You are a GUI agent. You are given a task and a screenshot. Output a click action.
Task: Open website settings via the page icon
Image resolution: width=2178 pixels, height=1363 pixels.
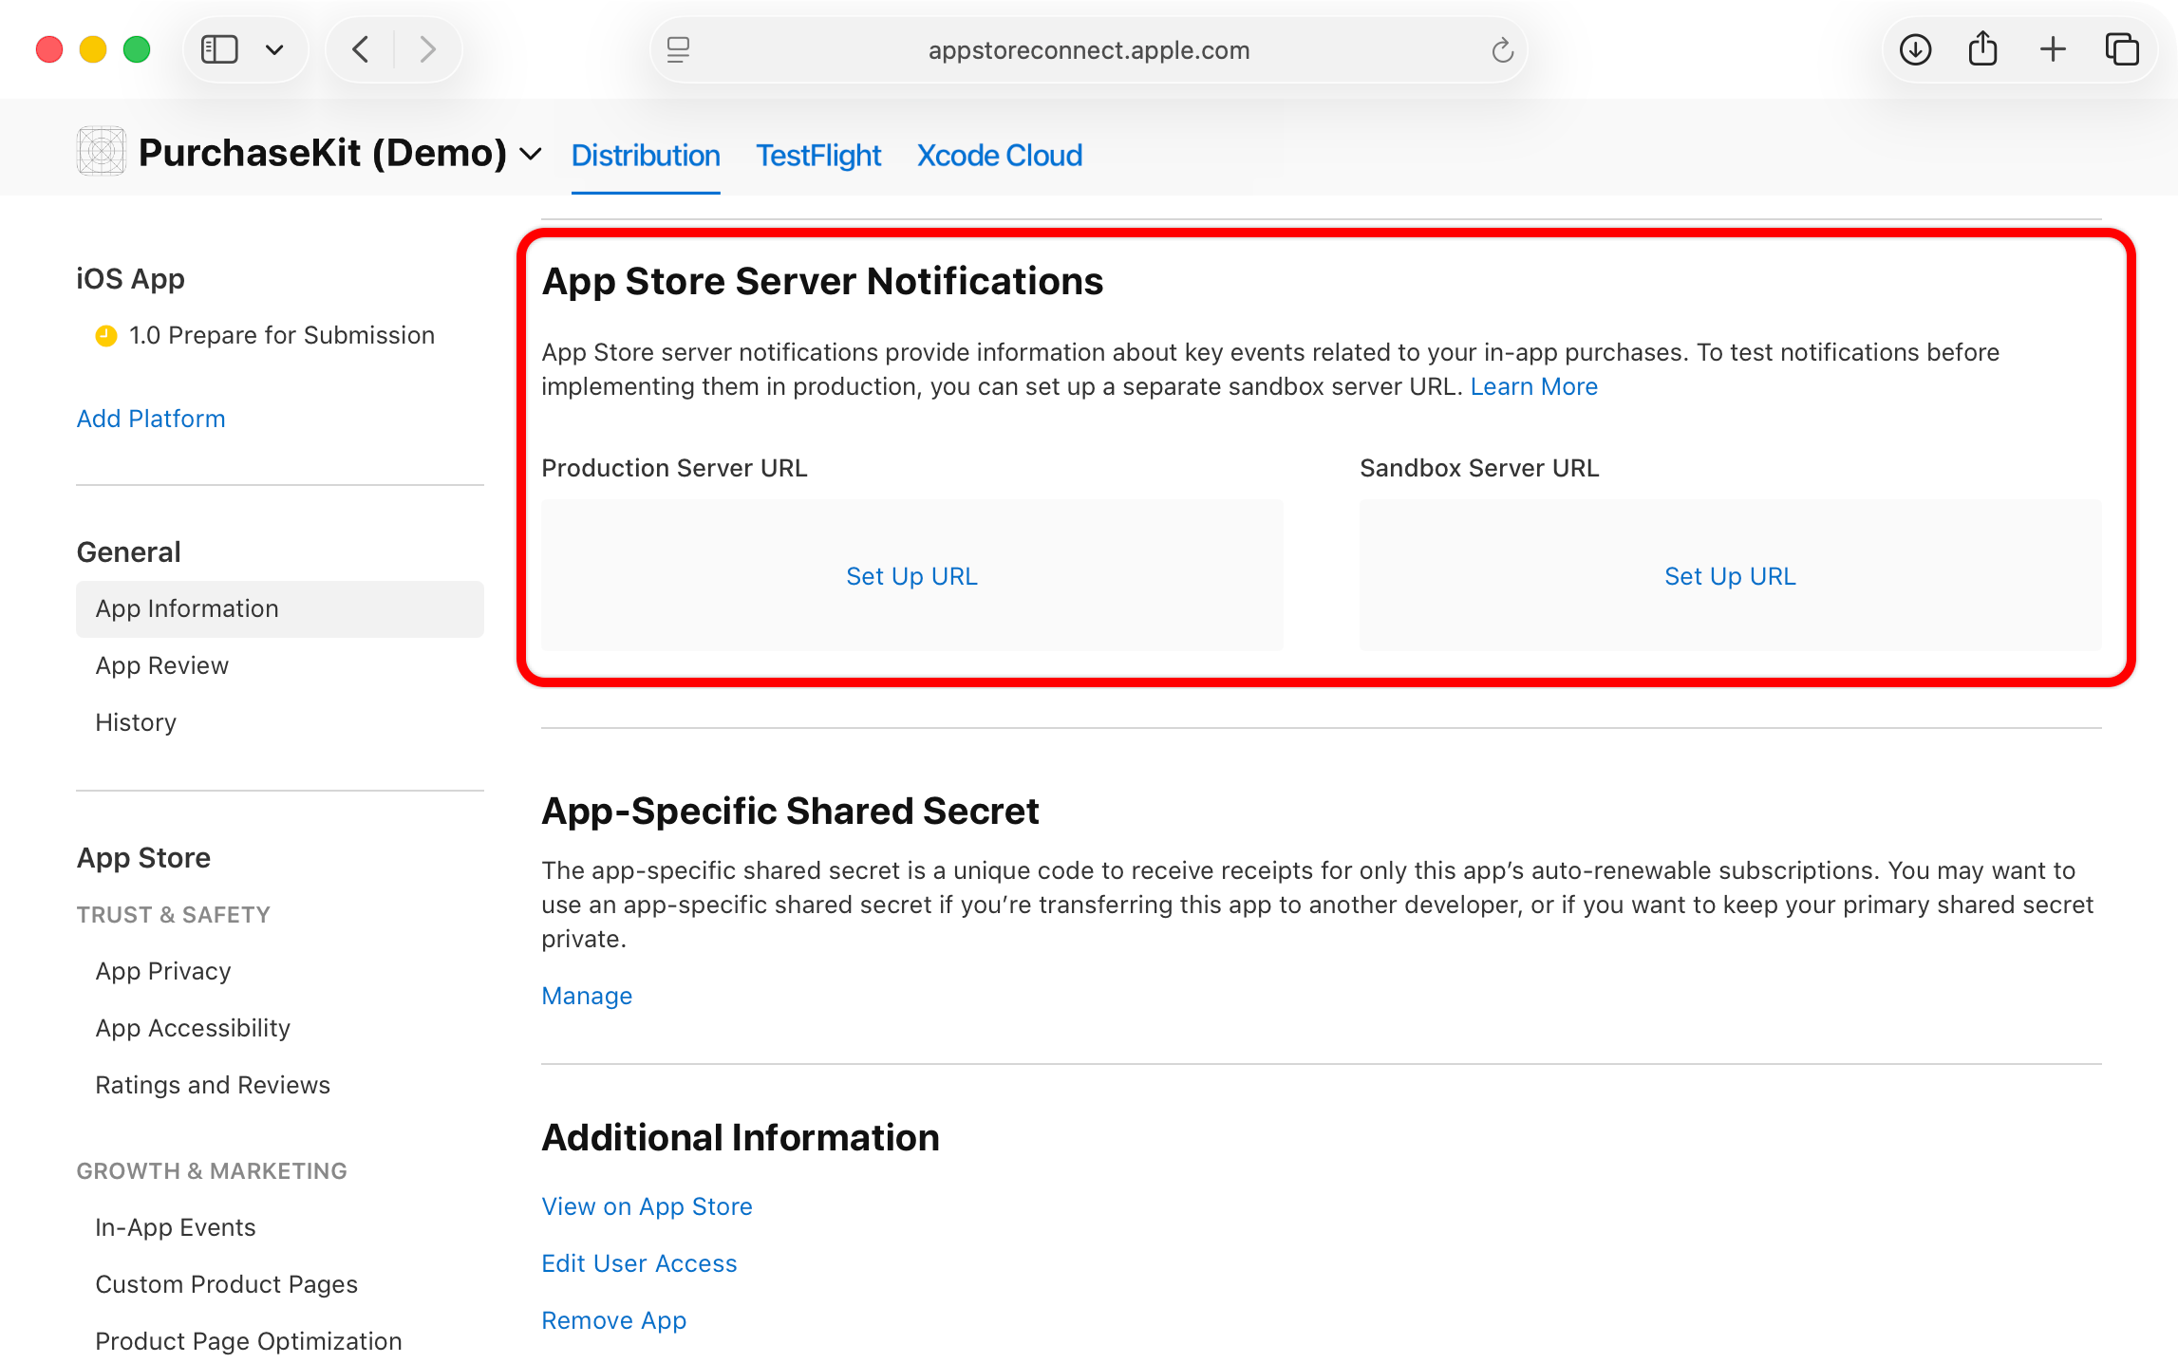(x=678, y=50)
